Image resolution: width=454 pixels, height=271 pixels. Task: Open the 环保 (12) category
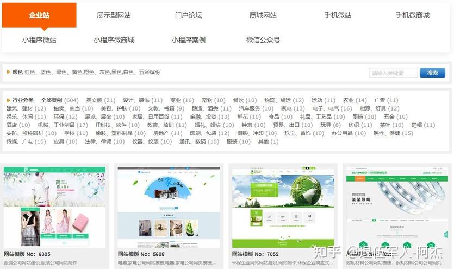pyautogui.click(x=65, y=117)
